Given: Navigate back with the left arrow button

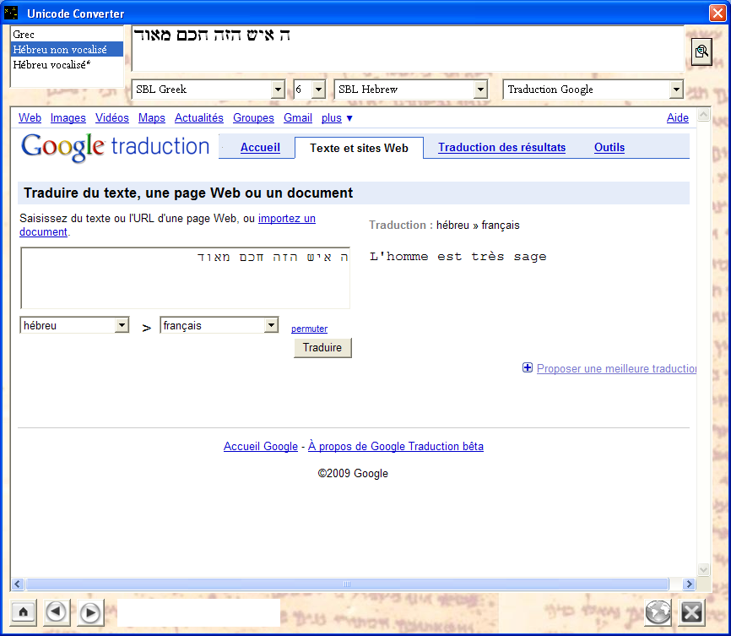Looking at the screenshot, I should click(x=57, y=612).
